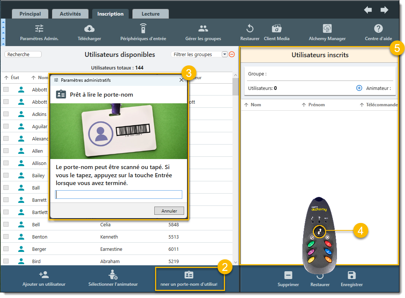Sort enrolled users by Prénom
Viewport: 405px width, 298px height.
[x=316, y=105]
